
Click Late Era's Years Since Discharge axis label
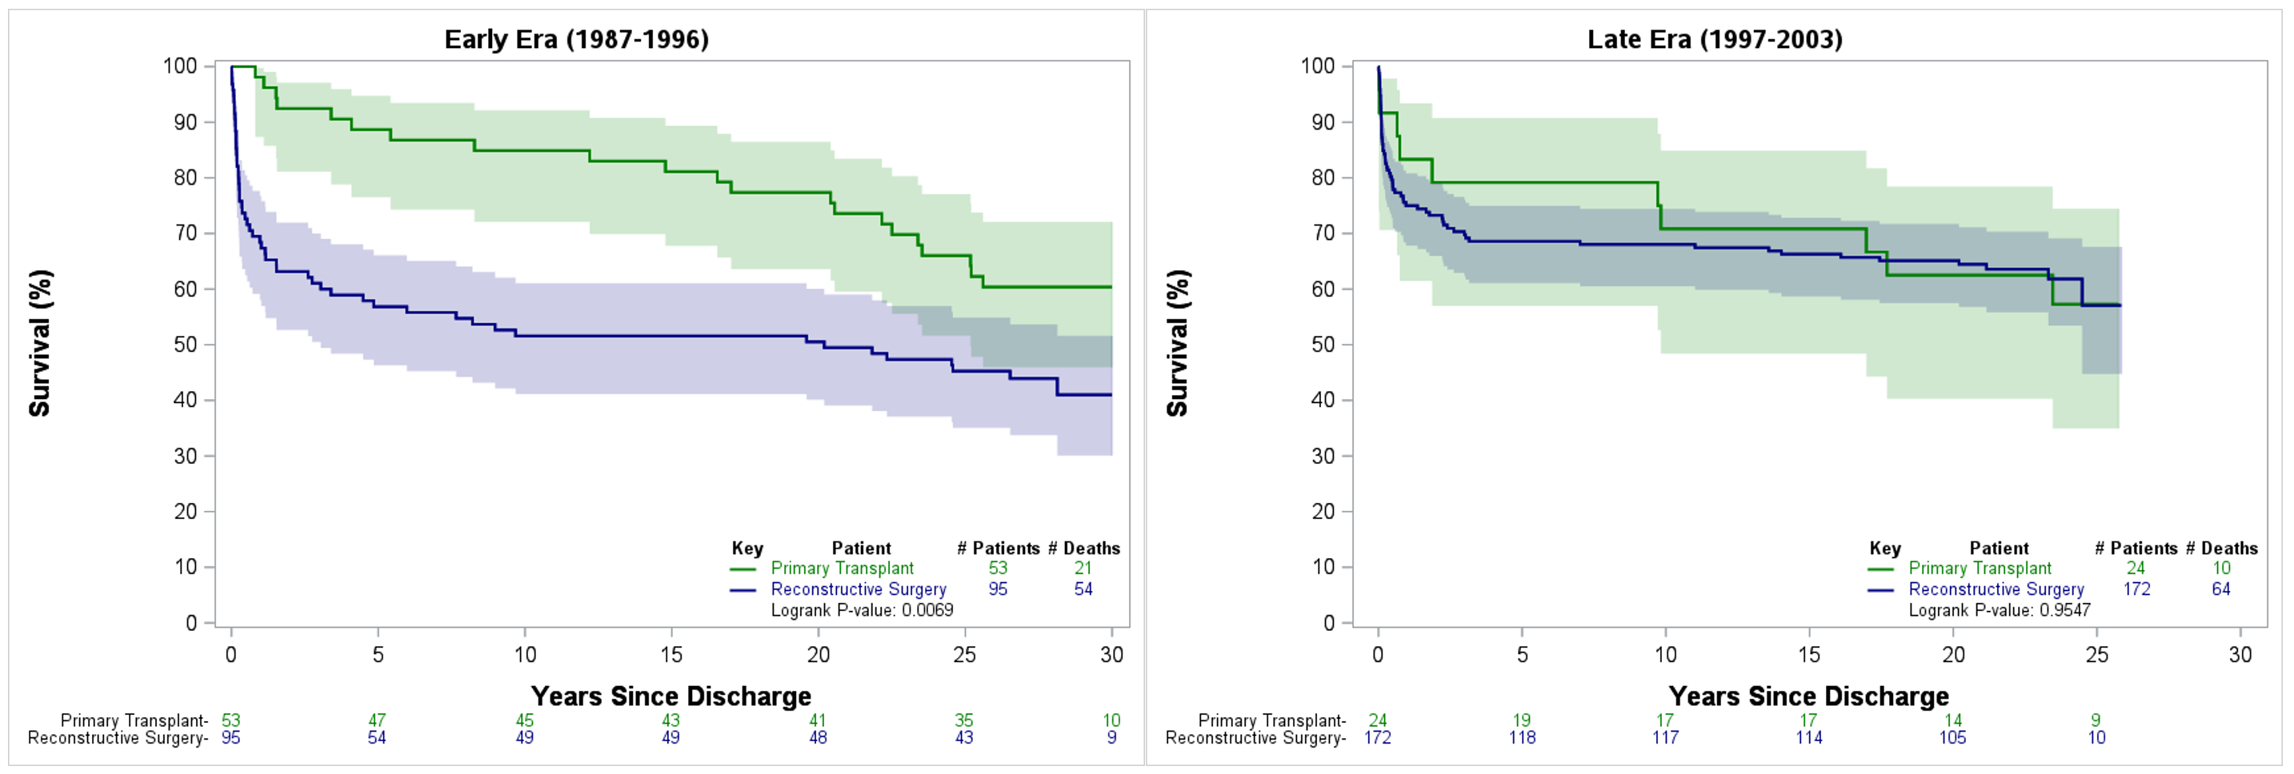[x=1808, y=696]
